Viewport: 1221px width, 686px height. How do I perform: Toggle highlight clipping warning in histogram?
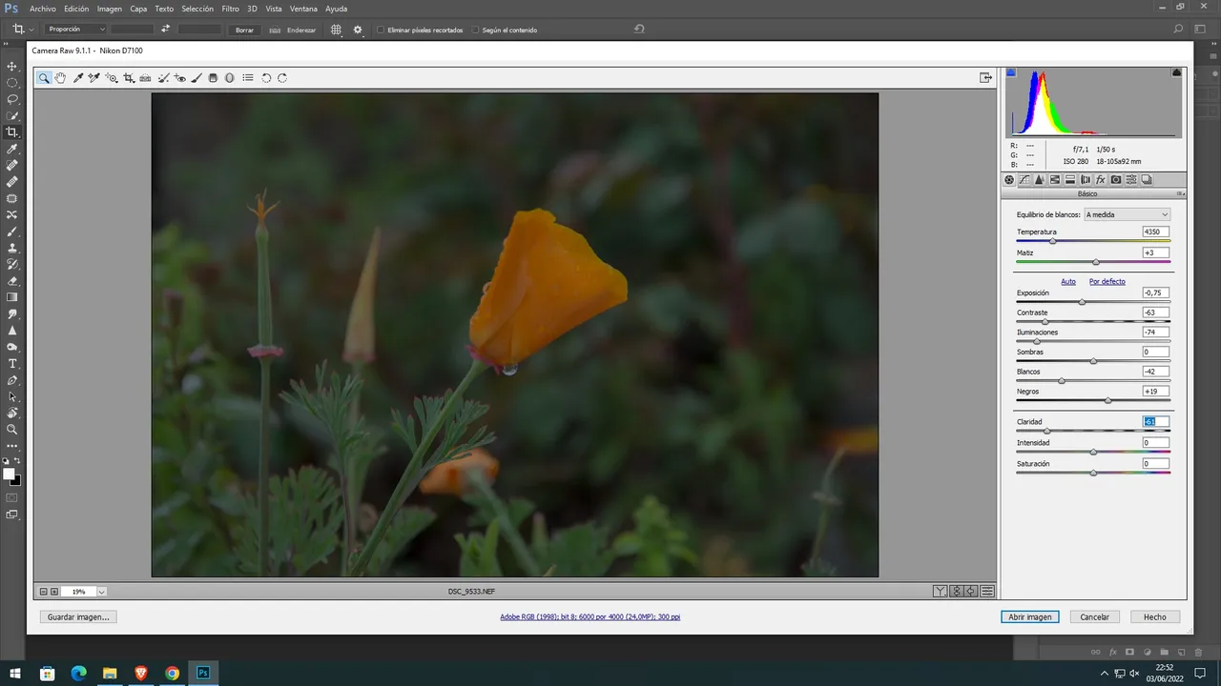(x=1177, y=72)
